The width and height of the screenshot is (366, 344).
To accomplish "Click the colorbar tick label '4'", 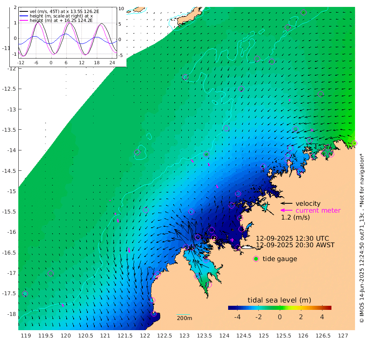I will (x=322, y=317).
